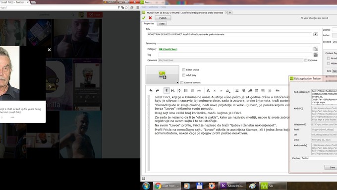Check the Adult only option

pyautogui.click(x=184, y=75)
